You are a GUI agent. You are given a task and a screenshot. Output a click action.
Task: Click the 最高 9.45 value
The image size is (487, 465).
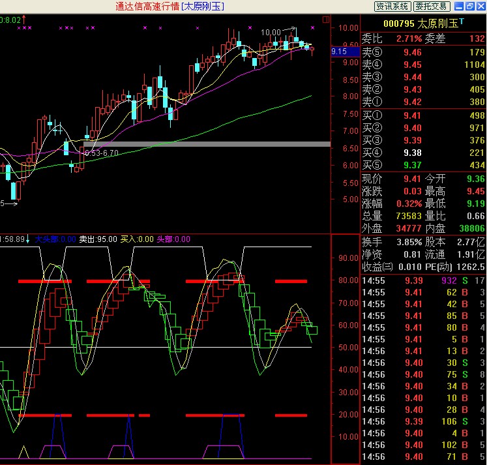click(476, 191)
